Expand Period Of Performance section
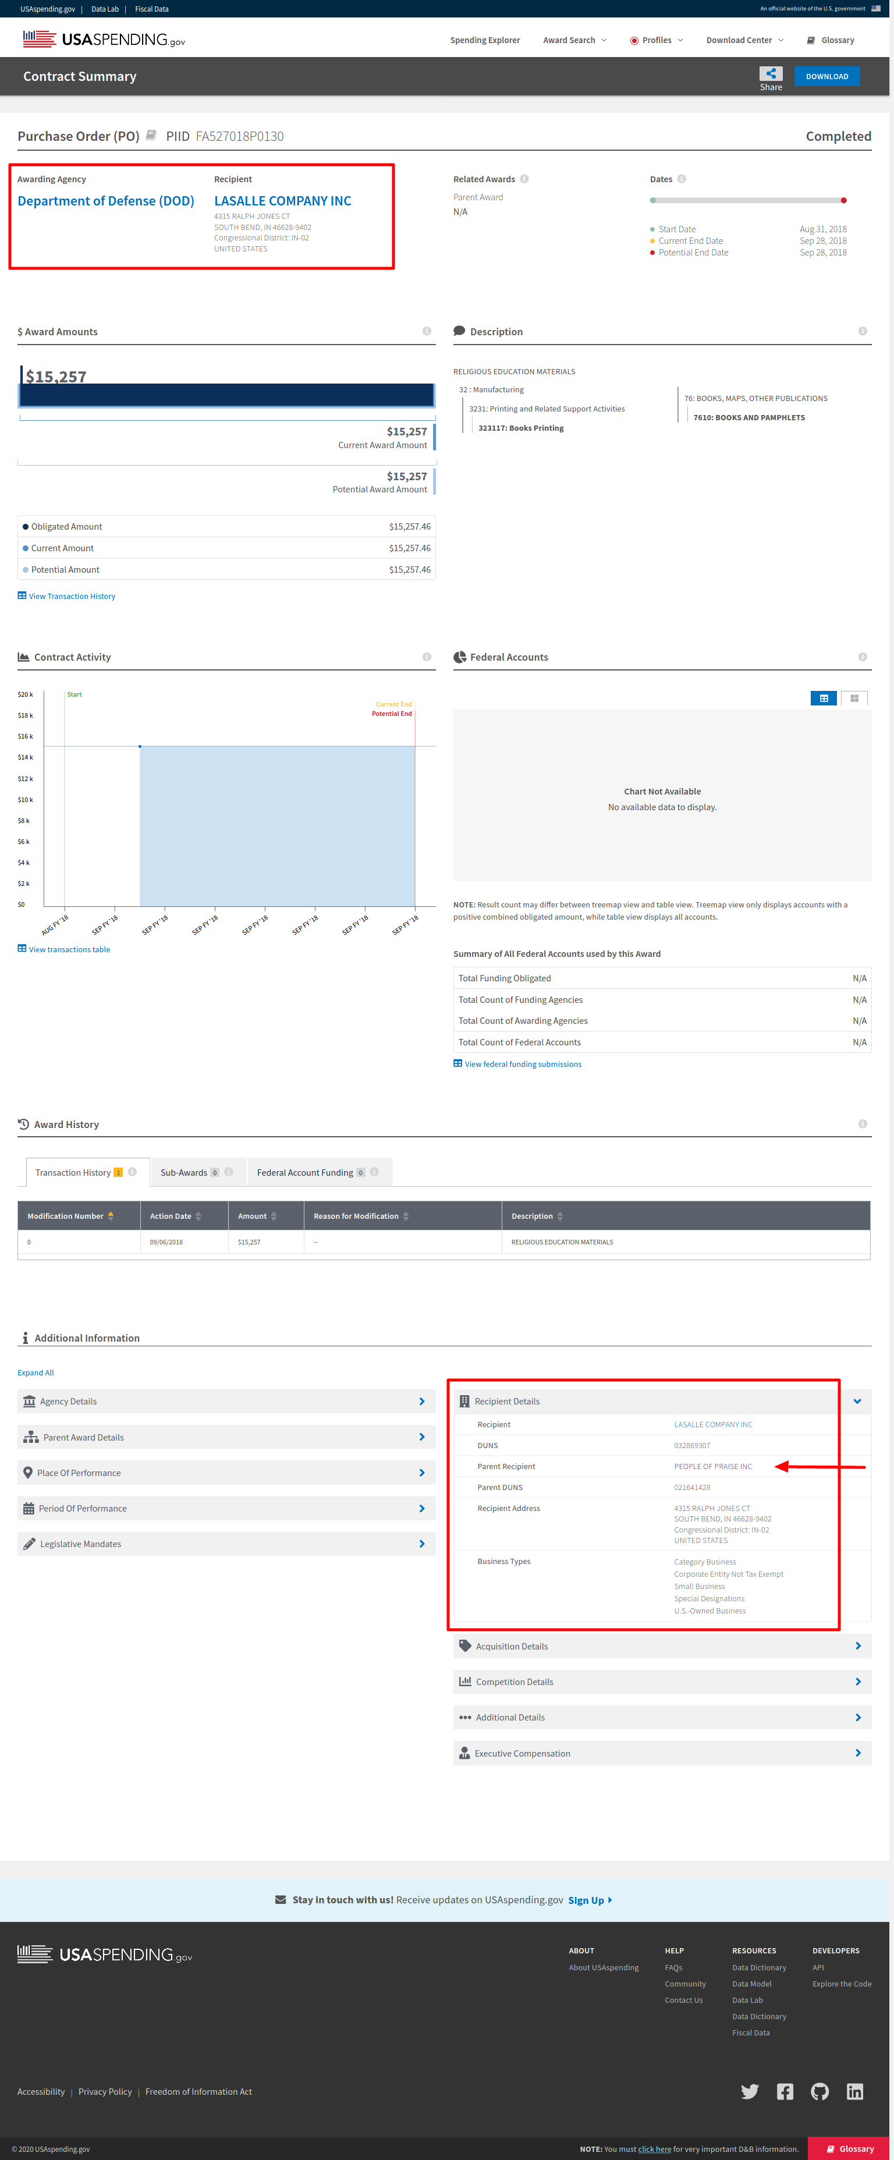This screenshot has width=894, height=2160. 226,1509
